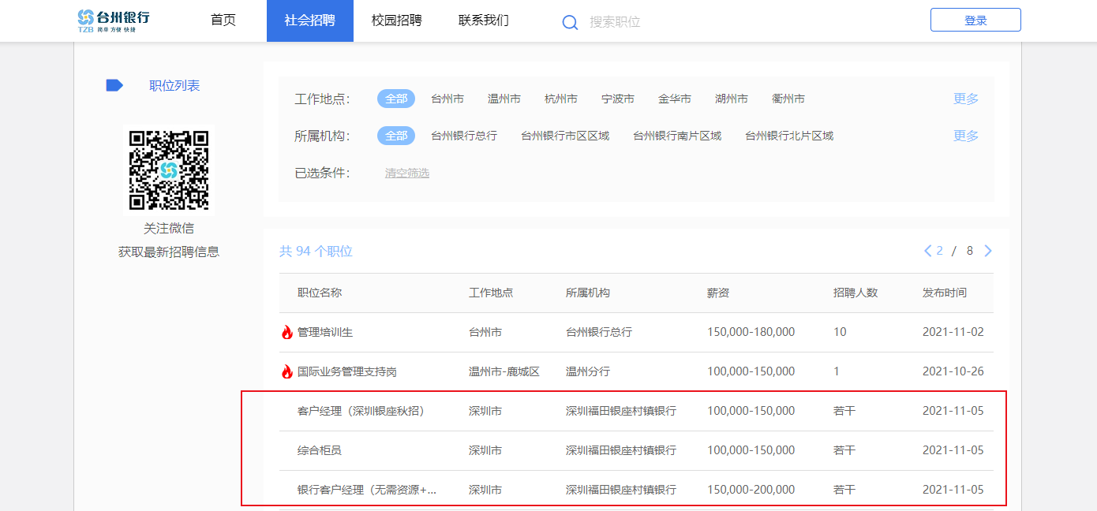Click the 登录 button
This screenshot has height=511, width=1097.
[975, 20]
